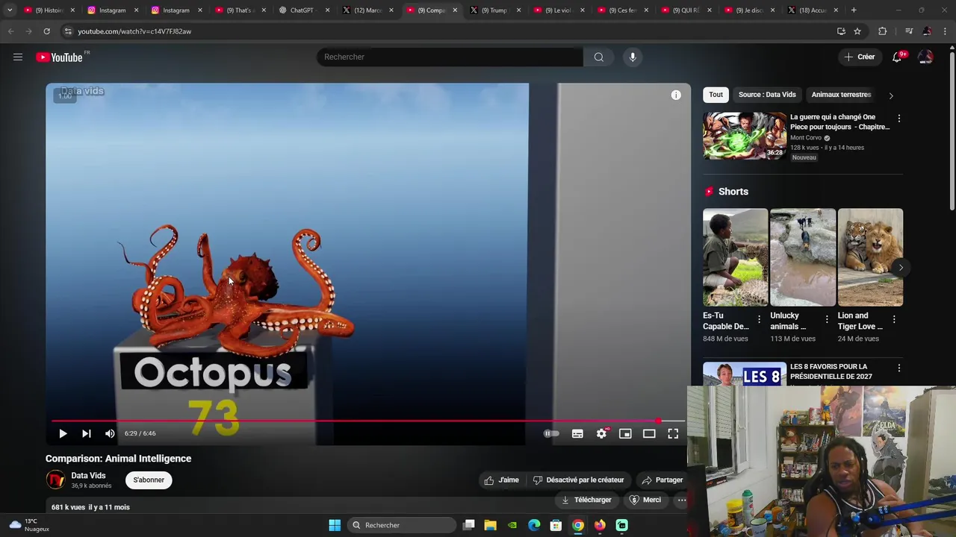The width and height of the screenshot is (956, 537).
Task: Share the video with Partager
Action: (662, 480)
